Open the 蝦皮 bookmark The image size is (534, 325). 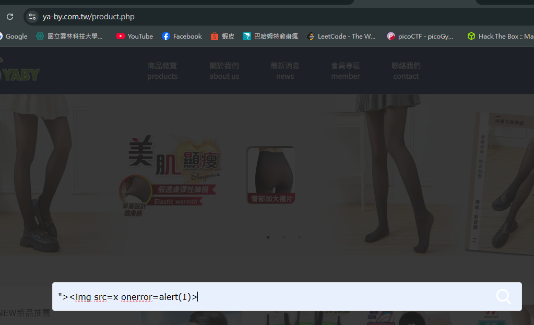tap(223, 37)
